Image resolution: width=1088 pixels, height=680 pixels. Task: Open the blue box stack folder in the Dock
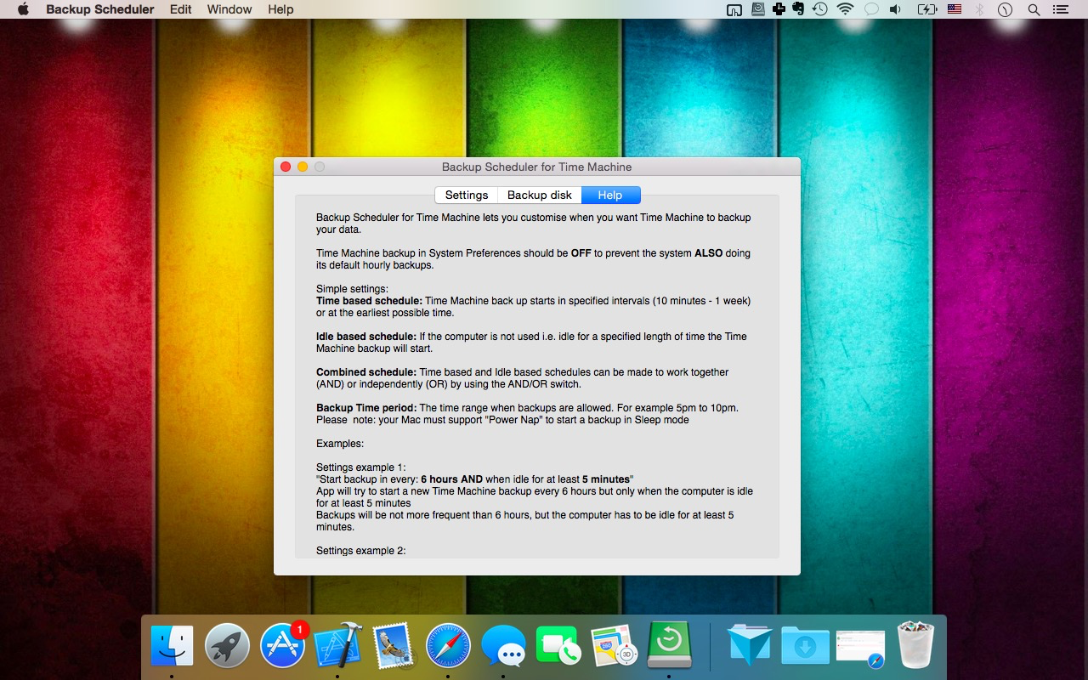(x=750, y=646)
